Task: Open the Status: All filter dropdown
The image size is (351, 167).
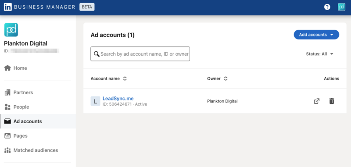Action: click(x=320, y=54)
